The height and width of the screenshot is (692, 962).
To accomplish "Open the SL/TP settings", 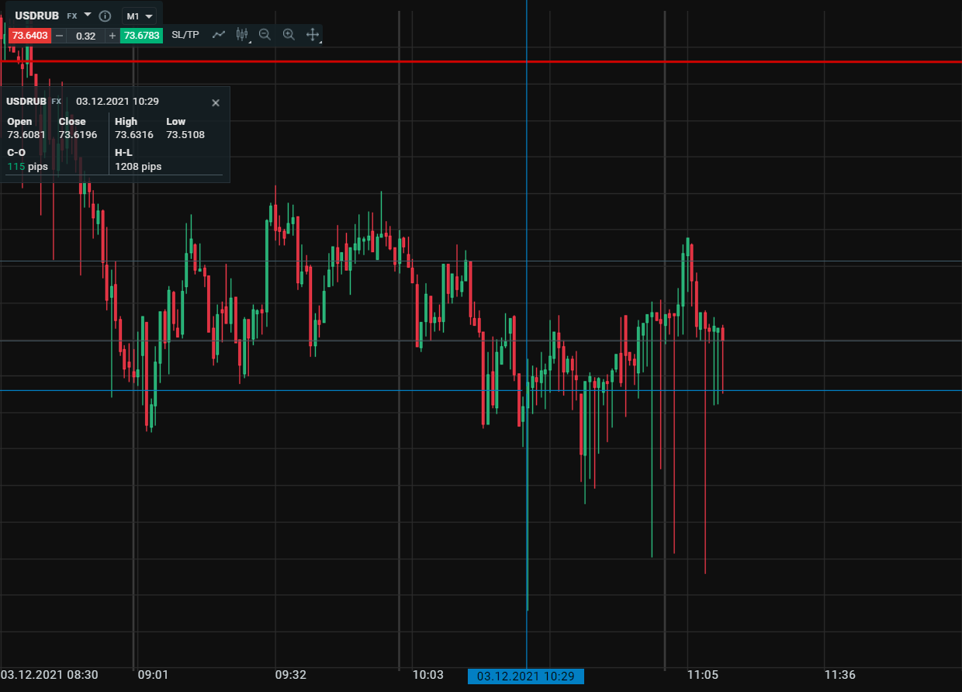I will tap(185, 35).
